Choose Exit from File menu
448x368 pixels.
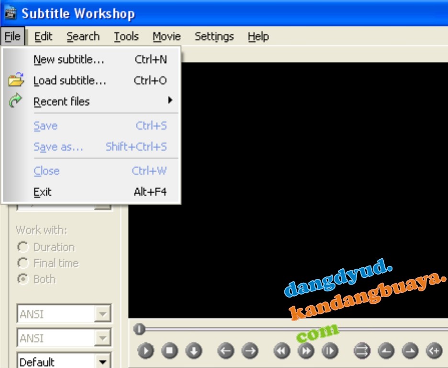pyautogui.click(x=91, y=192)
